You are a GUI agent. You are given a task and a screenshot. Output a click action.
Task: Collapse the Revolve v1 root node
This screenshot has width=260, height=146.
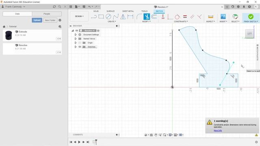[73, 30]
